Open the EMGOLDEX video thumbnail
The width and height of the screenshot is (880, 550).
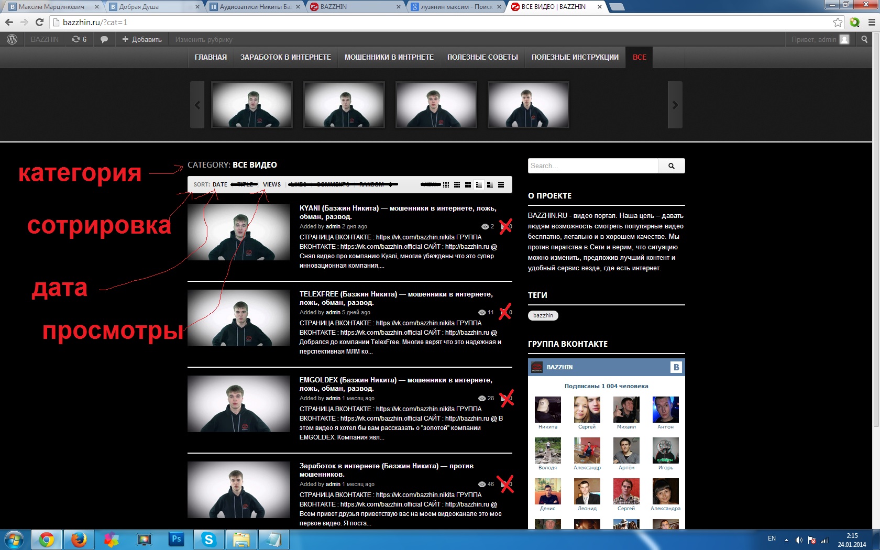[239, 404]
